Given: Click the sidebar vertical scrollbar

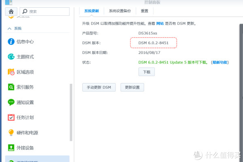Looking at the screenshot, I should tap(71, 113).
